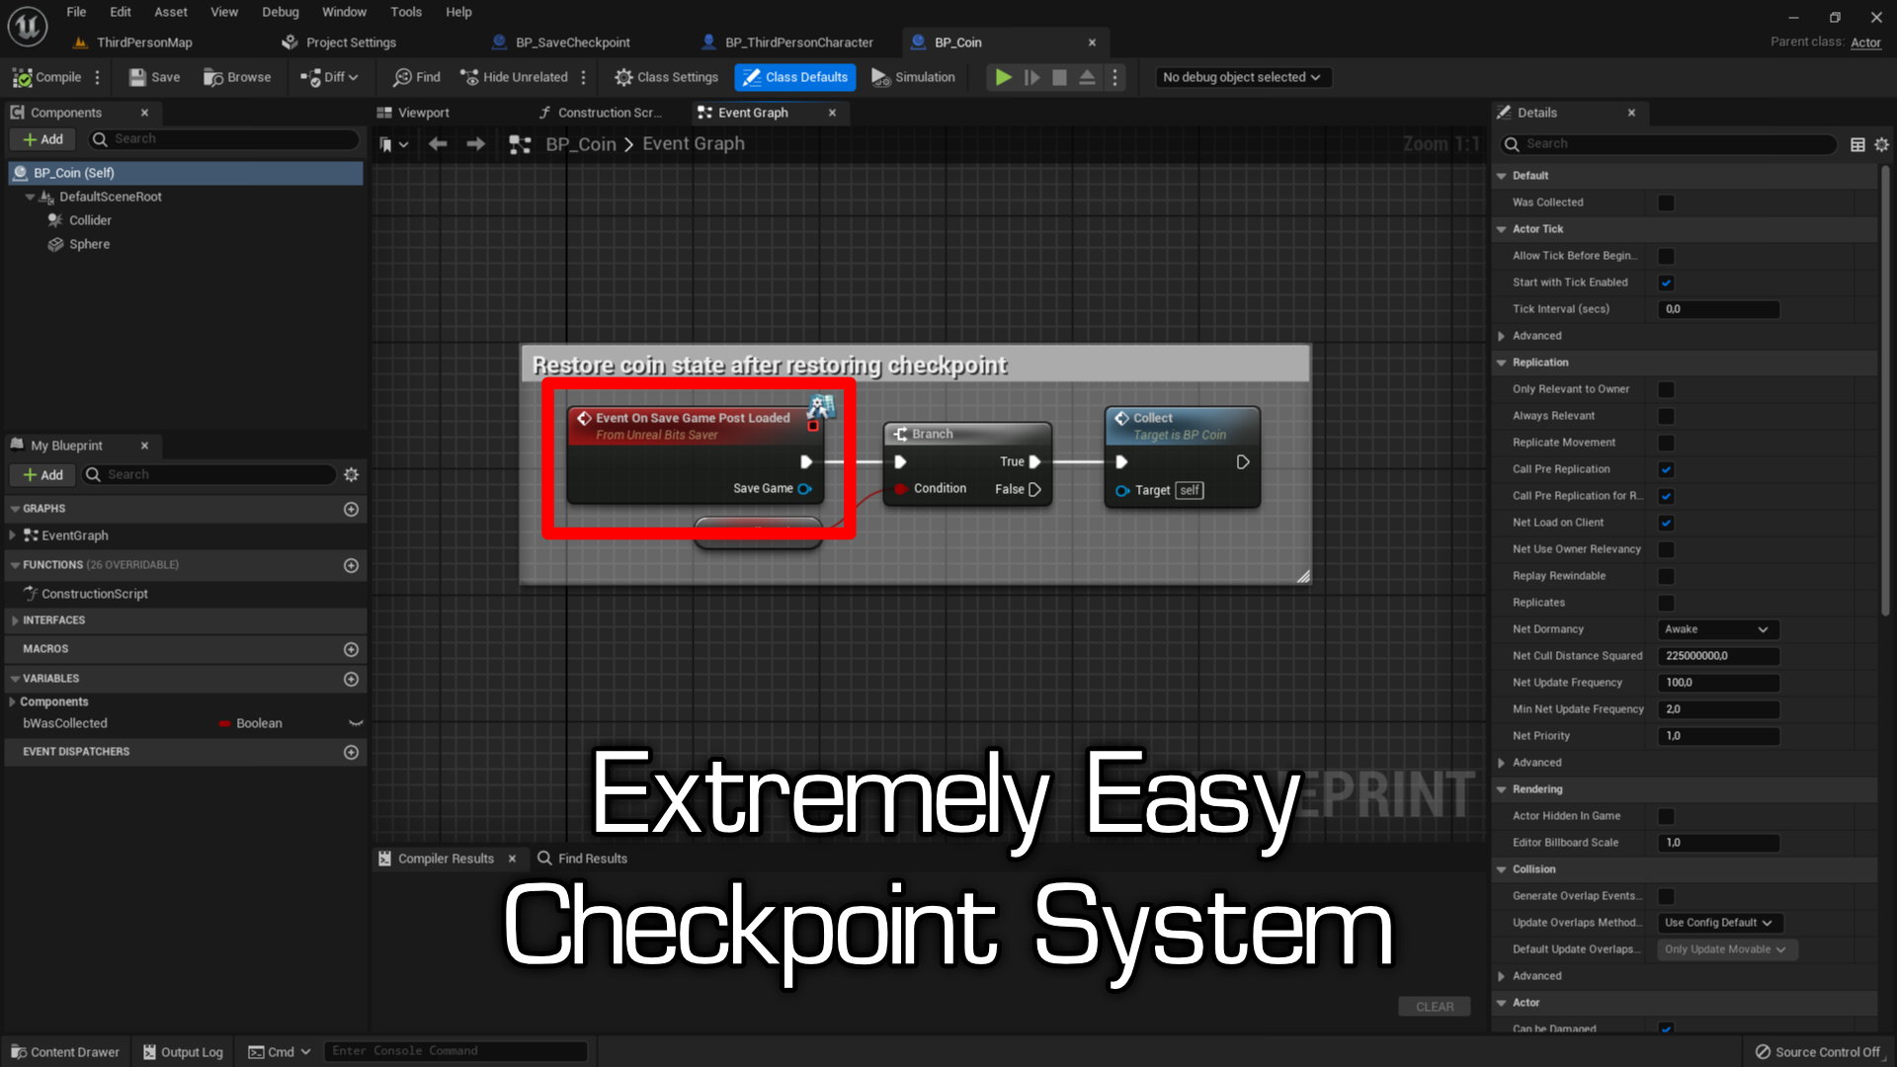The width and height of the screenshot is (1897, 1067).
Task: Add a new variable with plus icon
Action: (x=351, y=680)
